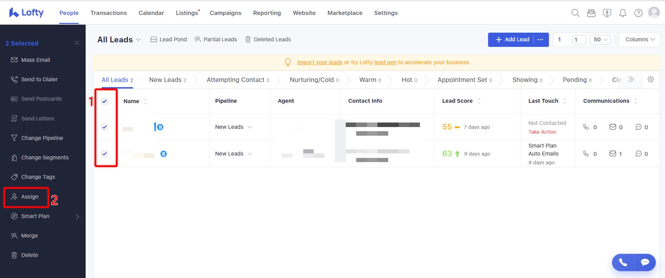Sort by Communications column arrows
This screenshot has width=665, height=278.
tap(635, 101)
